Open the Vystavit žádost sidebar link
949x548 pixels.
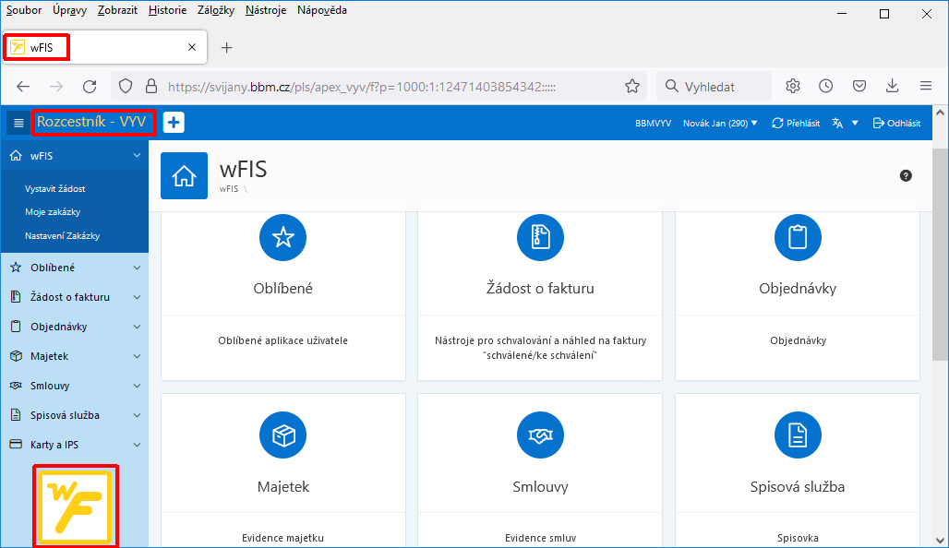tap(55, 189)
